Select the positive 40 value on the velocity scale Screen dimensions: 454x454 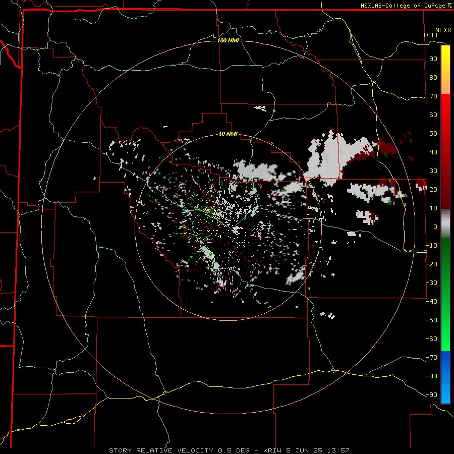coord(433,152)
